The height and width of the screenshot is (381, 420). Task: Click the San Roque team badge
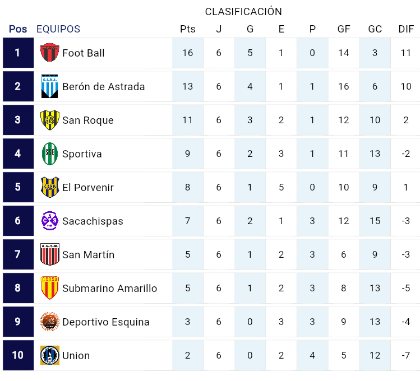pyautogui.click(x=50, y=120)
